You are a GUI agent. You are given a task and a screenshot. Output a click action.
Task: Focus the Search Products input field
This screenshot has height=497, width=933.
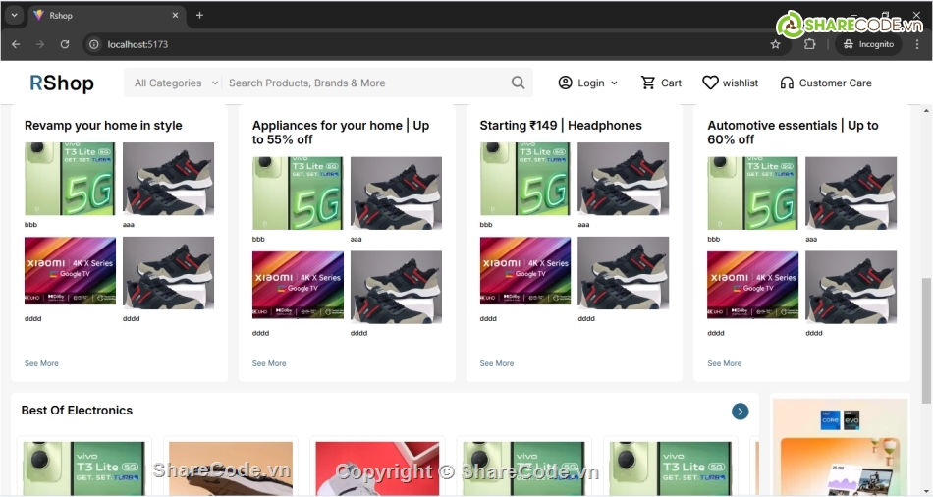[366, 83]
